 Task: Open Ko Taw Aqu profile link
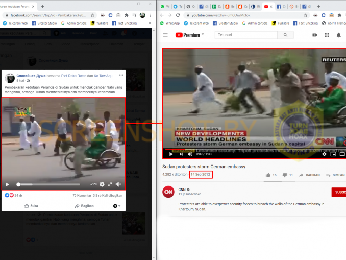(x=103, y=76)
